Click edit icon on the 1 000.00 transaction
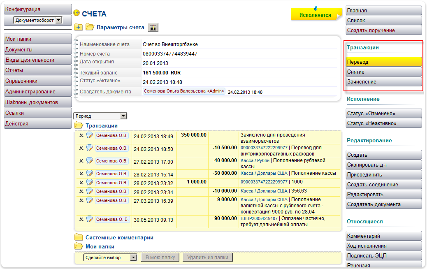427x269 pixels. [x=89, y=182]
